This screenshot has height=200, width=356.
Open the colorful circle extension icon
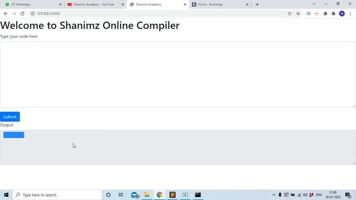325,13
